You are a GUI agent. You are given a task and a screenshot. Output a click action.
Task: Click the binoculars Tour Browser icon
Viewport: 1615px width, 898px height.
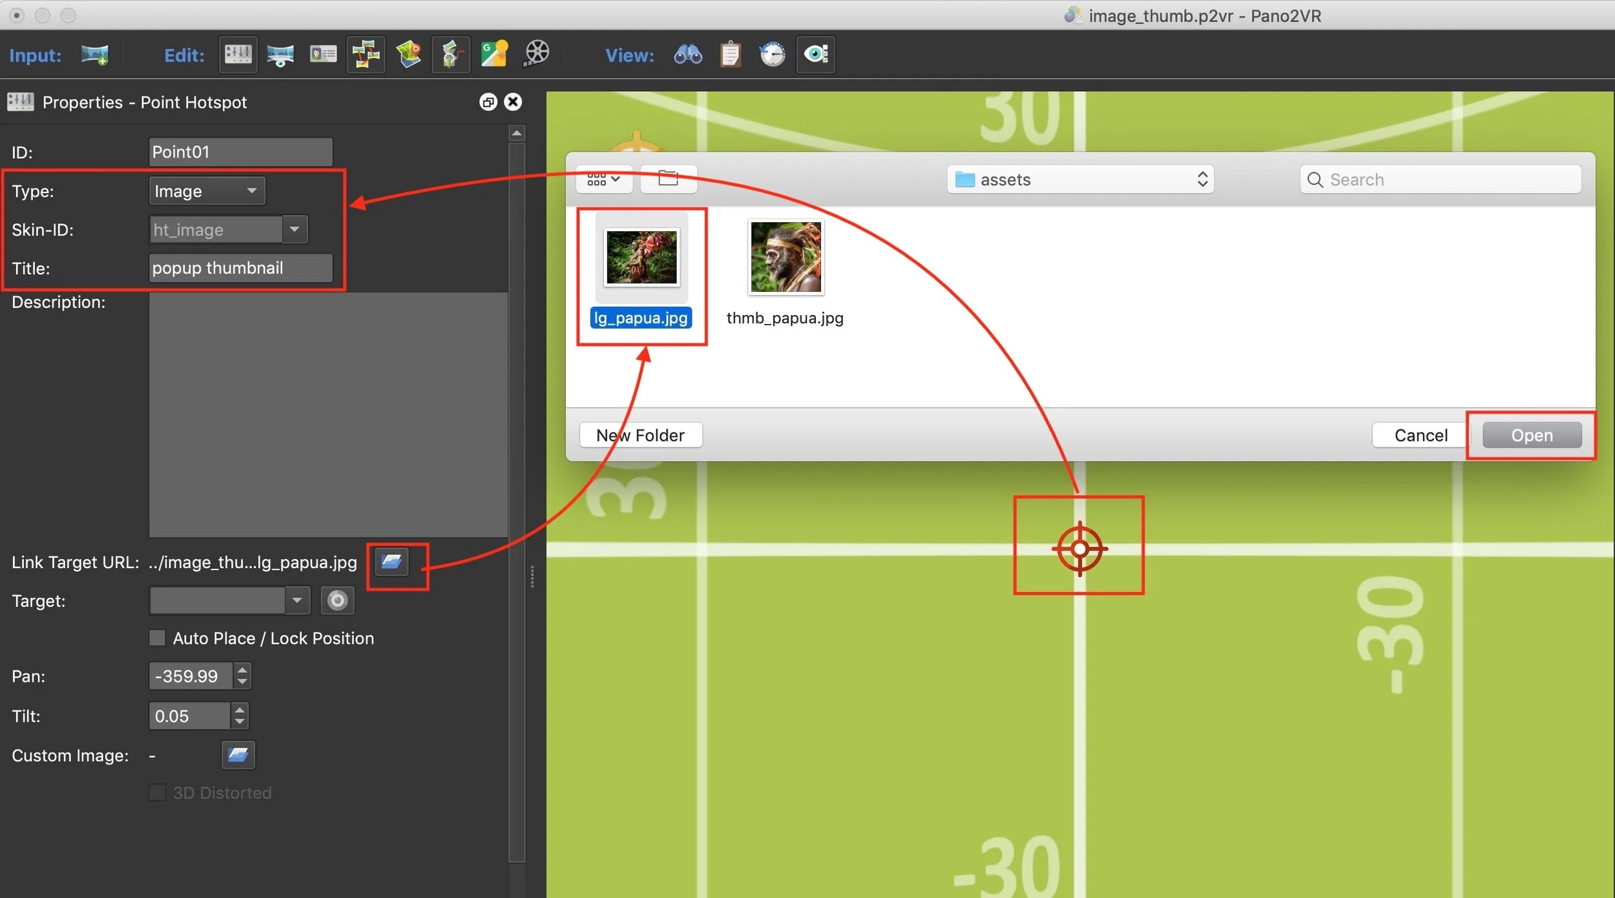coord(688,55)
